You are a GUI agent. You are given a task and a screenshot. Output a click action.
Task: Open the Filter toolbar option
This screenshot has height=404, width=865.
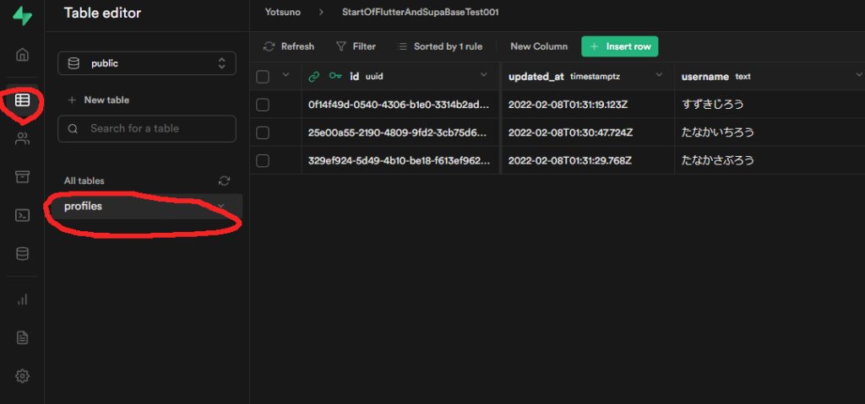point(356,46)
